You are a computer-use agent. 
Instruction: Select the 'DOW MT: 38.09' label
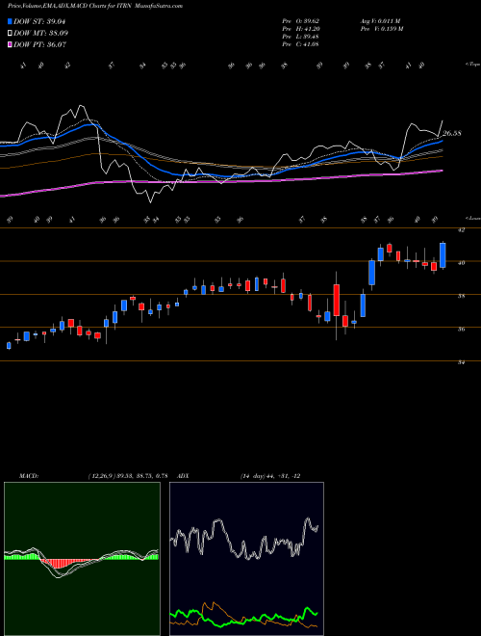pyautogui.click(x=40, y=34)
